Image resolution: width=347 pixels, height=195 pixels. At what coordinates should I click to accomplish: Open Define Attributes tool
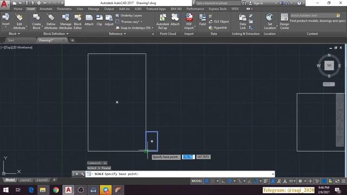click(x=50, y=22)
